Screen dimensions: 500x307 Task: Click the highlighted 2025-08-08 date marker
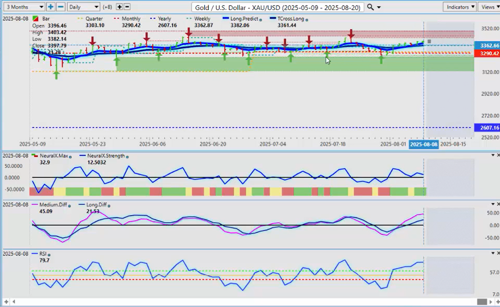coord(423,144)
